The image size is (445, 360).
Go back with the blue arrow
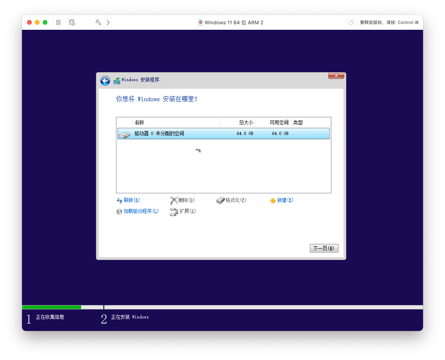click(x=105, y=81)
